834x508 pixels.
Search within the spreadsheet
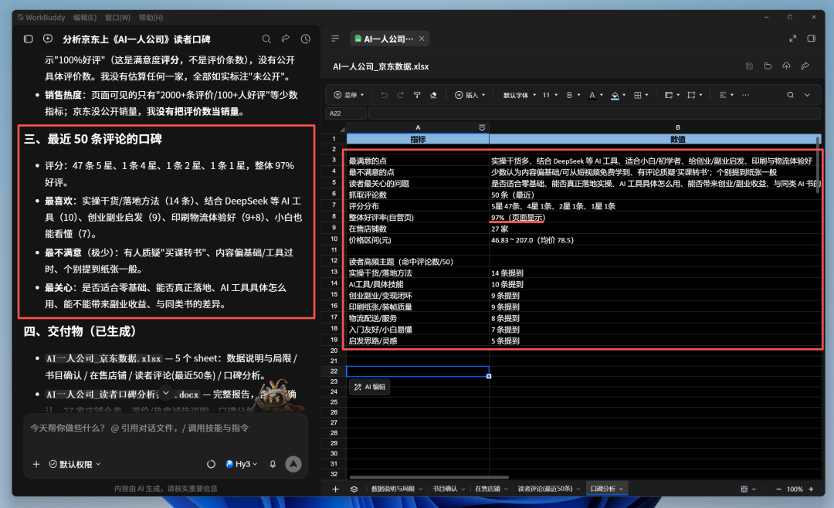pyautogui.click(x=791, y=95)
